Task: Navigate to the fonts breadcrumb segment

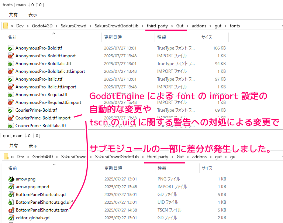Action: (235, 26)
